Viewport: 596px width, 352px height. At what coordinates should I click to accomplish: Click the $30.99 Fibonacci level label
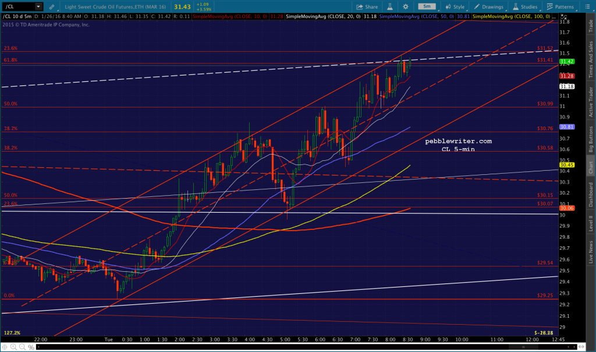point(545,103)
